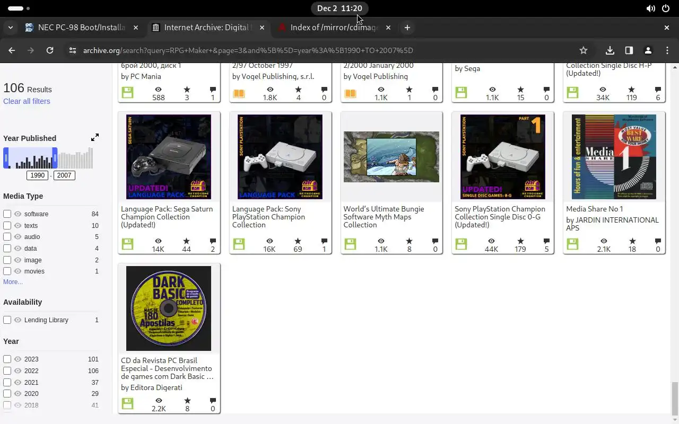Check the 2021 year filter
The width and height of the screenshot is (679, 424).
(x=7, y=383)
